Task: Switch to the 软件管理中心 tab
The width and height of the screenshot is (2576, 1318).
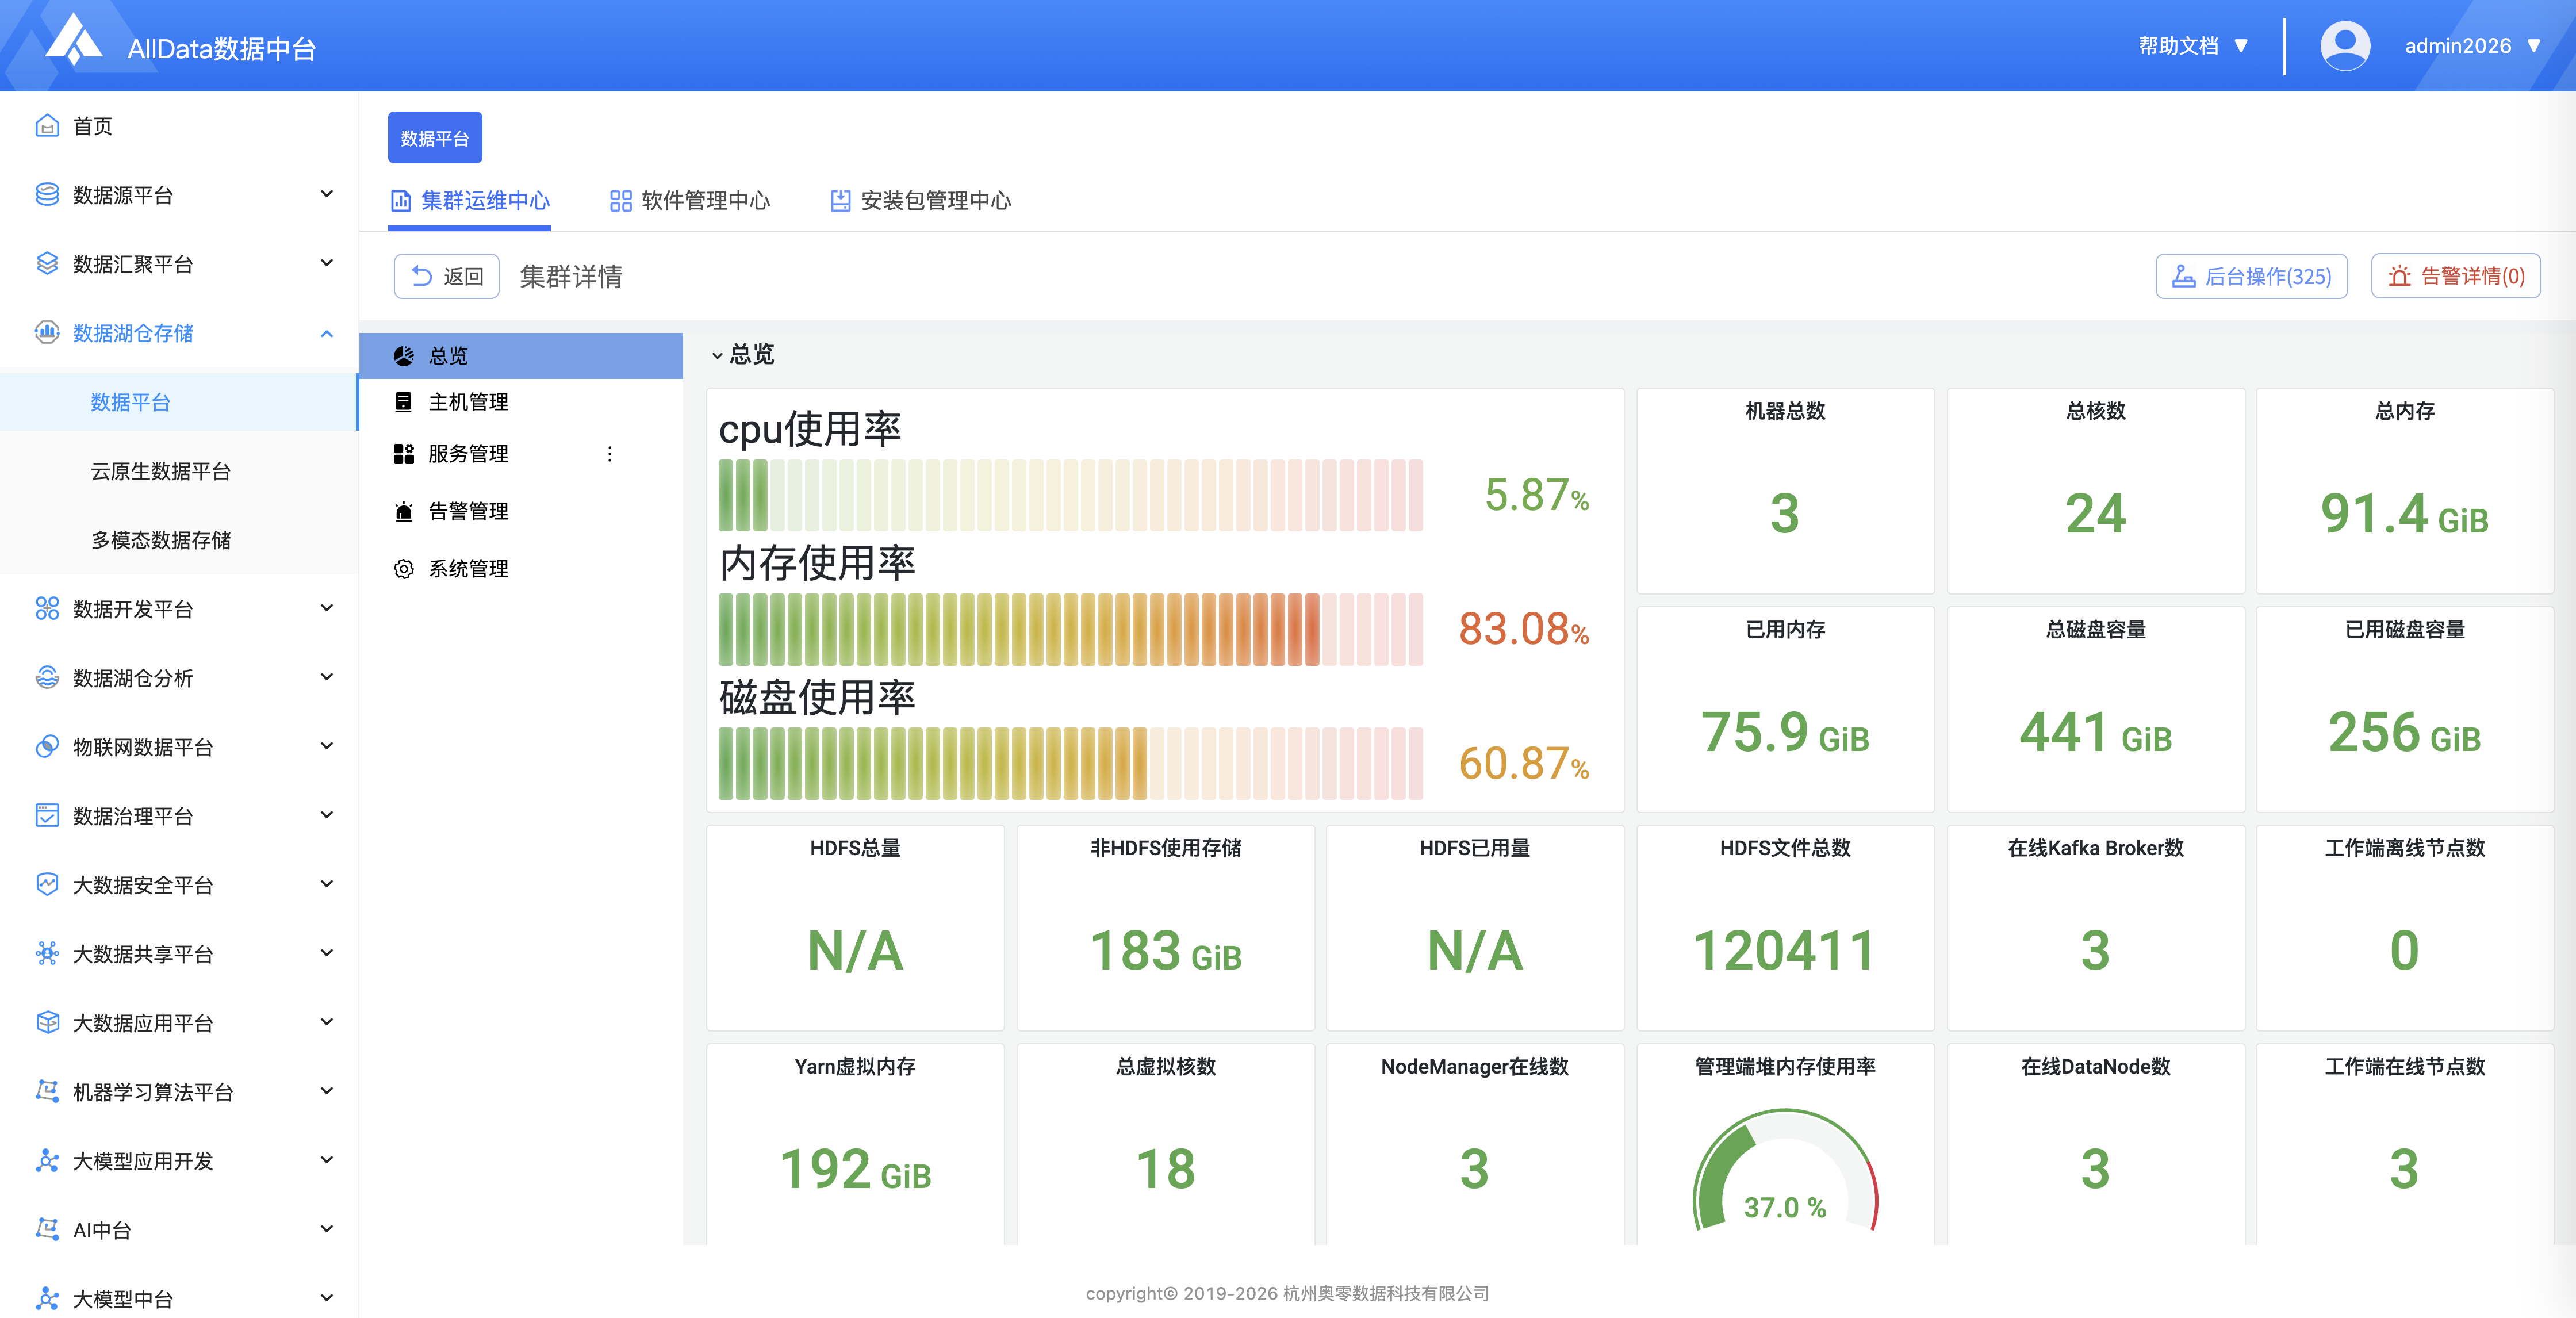Action: coord(690,201)
